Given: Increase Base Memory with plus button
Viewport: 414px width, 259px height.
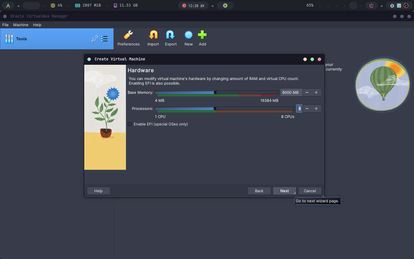Looking at the screenshot, I should [316, 92].
